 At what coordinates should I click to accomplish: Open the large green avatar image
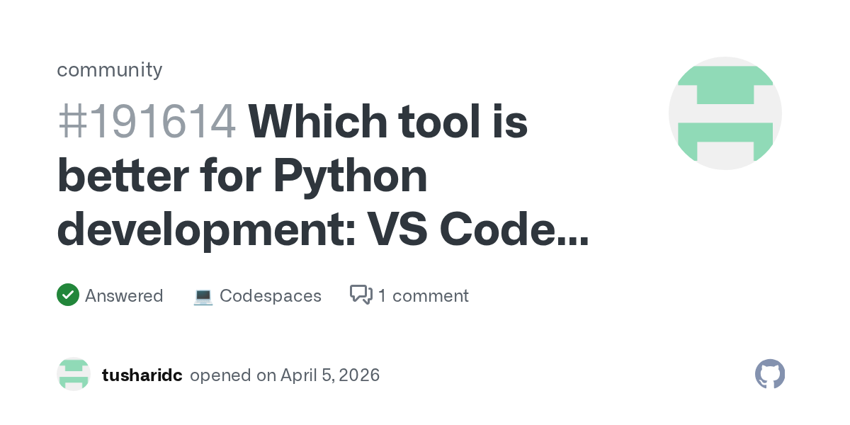[725, 113]
